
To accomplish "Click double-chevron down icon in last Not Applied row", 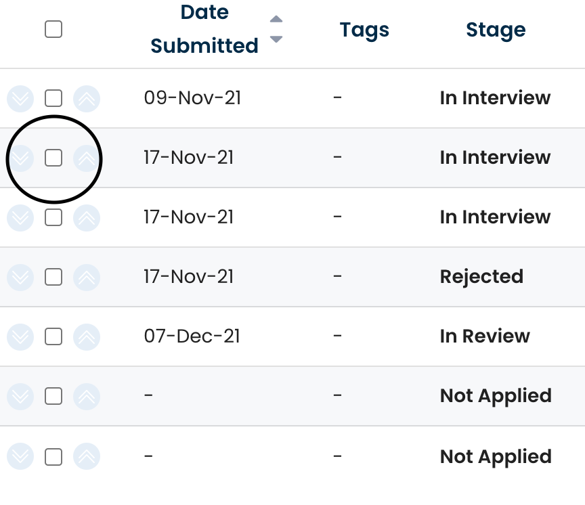I will [x=20, y=457].
